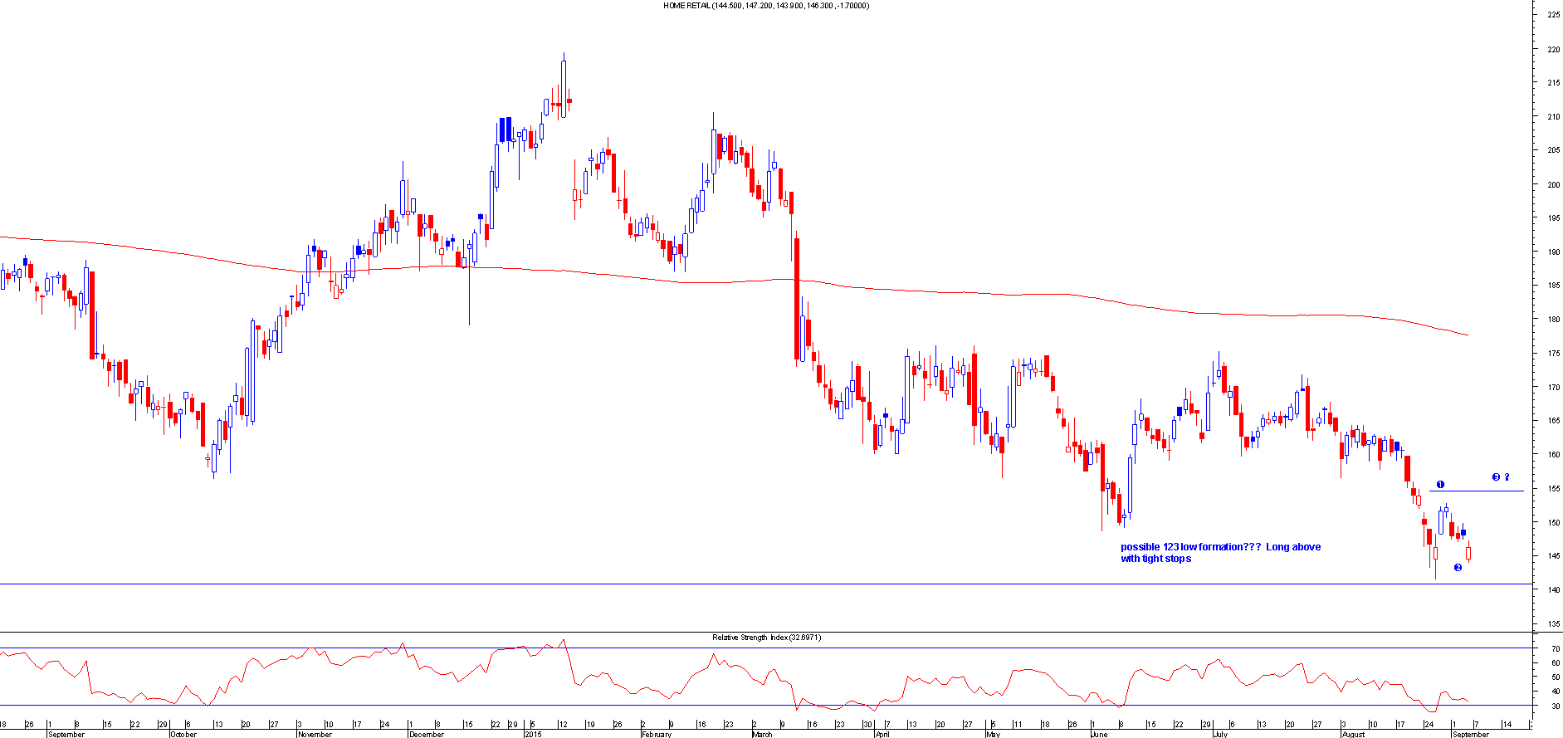Click the 140 label on price axis
The image size is (1563, 738).
(1553, 590)
